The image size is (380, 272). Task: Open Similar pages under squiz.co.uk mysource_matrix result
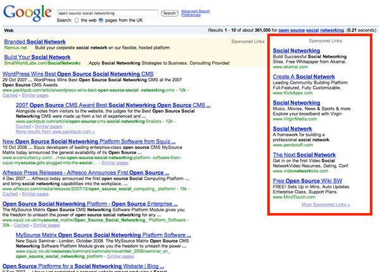pos(46,226)
